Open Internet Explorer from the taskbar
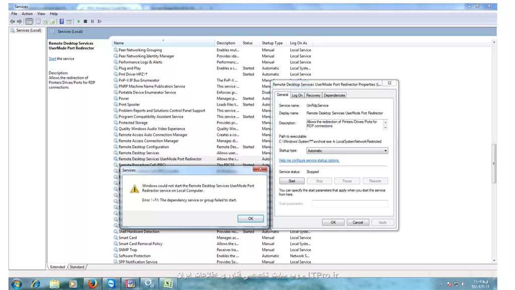The height and width of the screenshot is (290, 515). pyautogui.click(x=36, y=283)
